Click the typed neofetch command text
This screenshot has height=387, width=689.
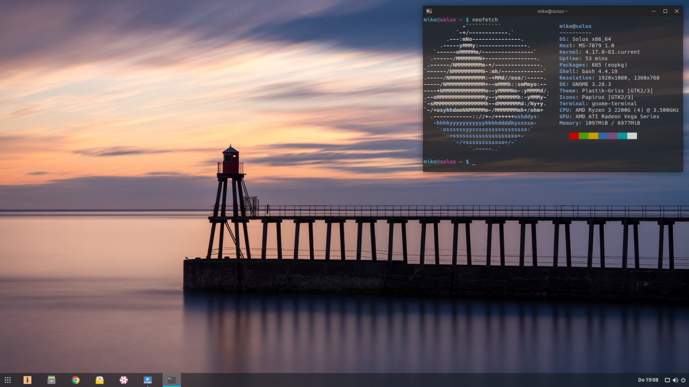click(485, 20)
